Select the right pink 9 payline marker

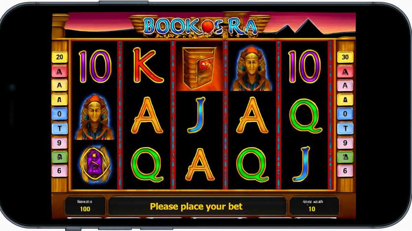(x=345, y=143)
